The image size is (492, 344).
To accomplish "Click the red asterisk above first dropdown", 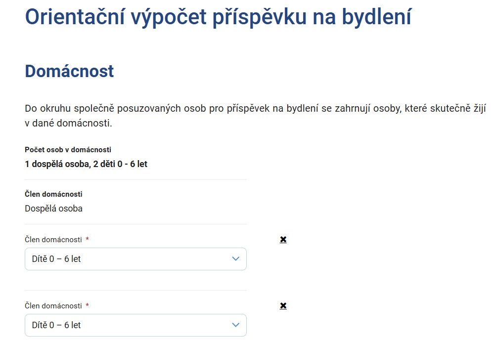I will pyautogui.click(x=88, y=240).
